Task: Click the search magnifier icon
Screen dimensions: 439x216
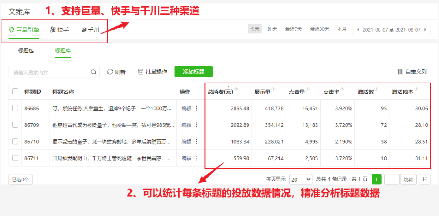Action: coord(94,72)
